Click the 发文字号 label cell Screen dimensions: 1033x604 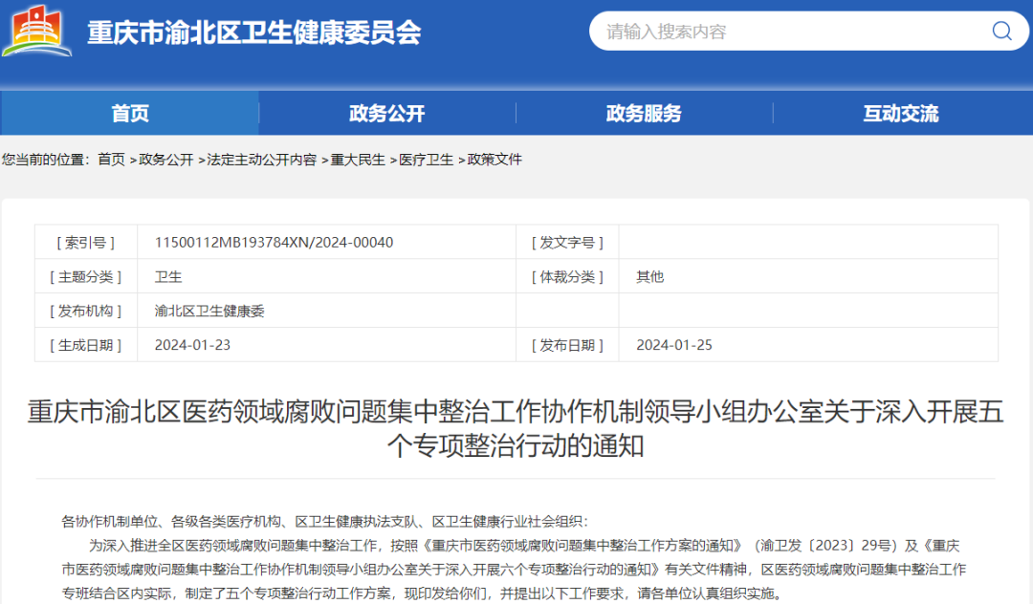567,242
